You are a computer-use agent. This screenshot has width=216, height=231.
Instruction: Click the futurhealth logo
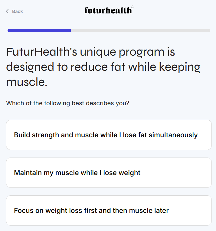click(108, 11)
